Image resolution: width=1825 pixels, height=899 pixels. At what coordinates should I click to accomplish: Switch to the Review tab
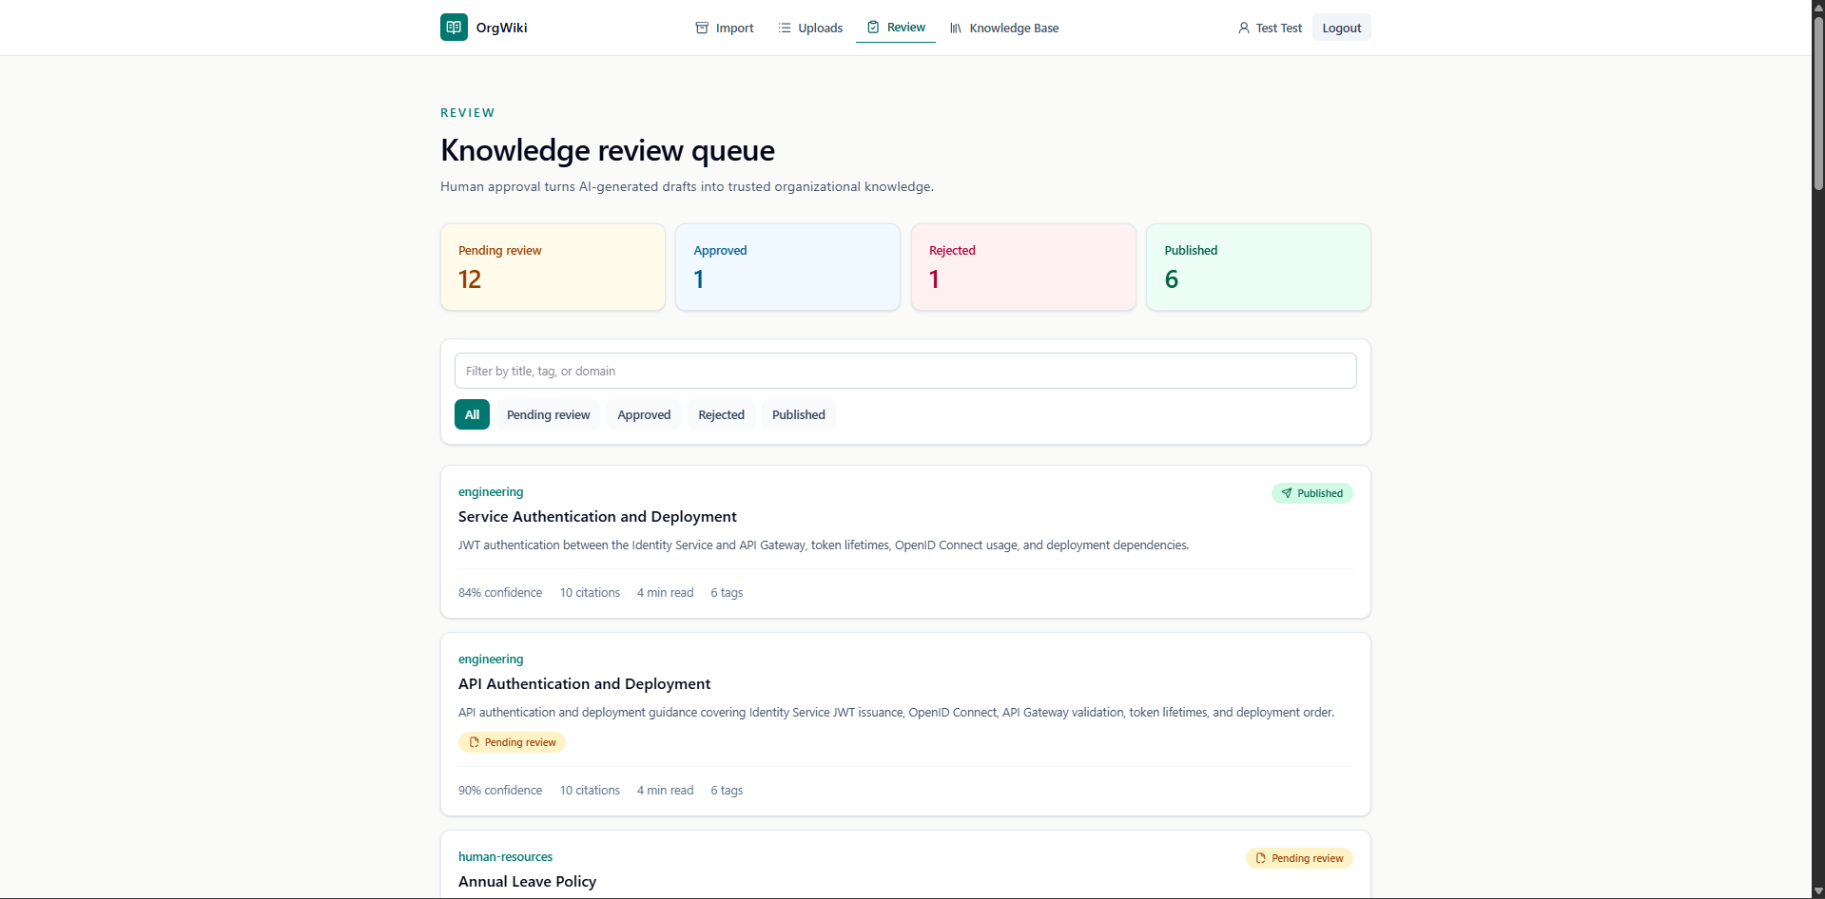pyautogui.click(x=896, y=28)
